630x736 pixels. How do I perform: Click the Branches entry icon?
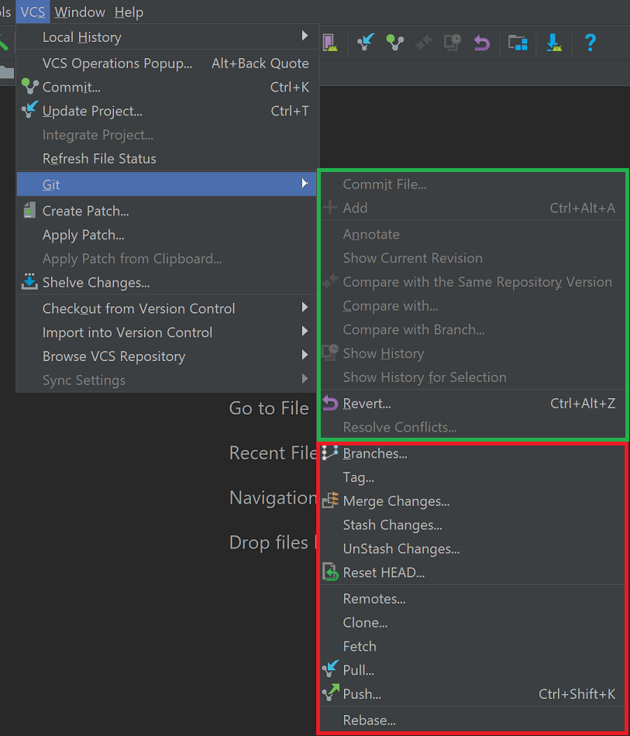pyautogui.click(x=330, y=453)
